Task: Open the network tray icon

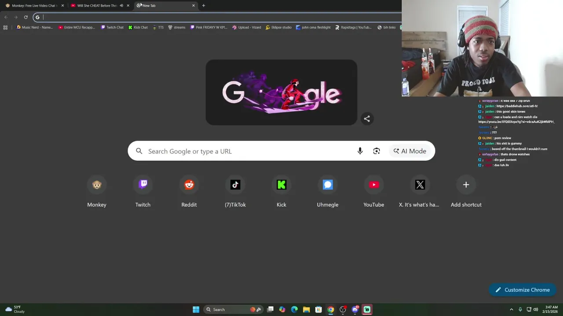Action: click(529, 309)
